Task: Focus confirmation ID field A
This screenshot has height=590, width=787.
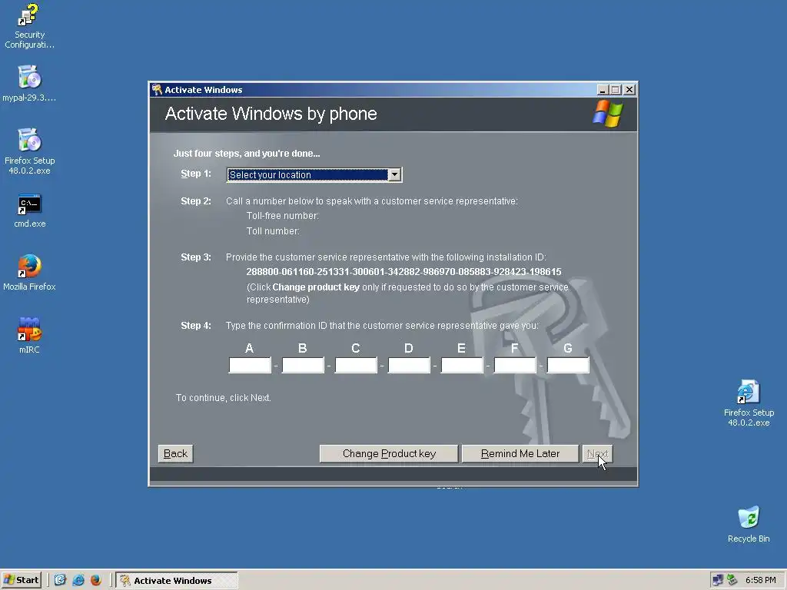Action: tap(250, 365)
